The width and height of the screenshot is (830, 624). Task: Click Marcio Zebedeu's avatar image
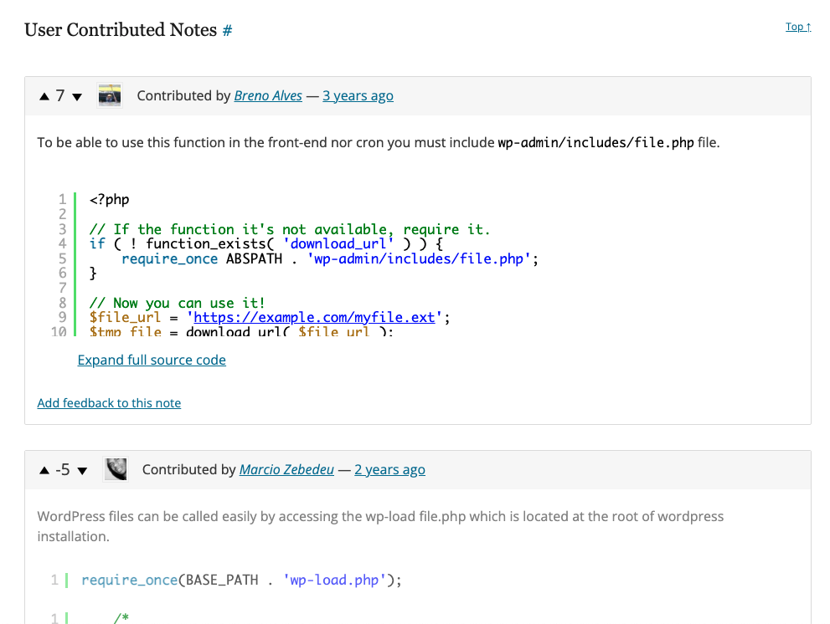pos(116,469)
